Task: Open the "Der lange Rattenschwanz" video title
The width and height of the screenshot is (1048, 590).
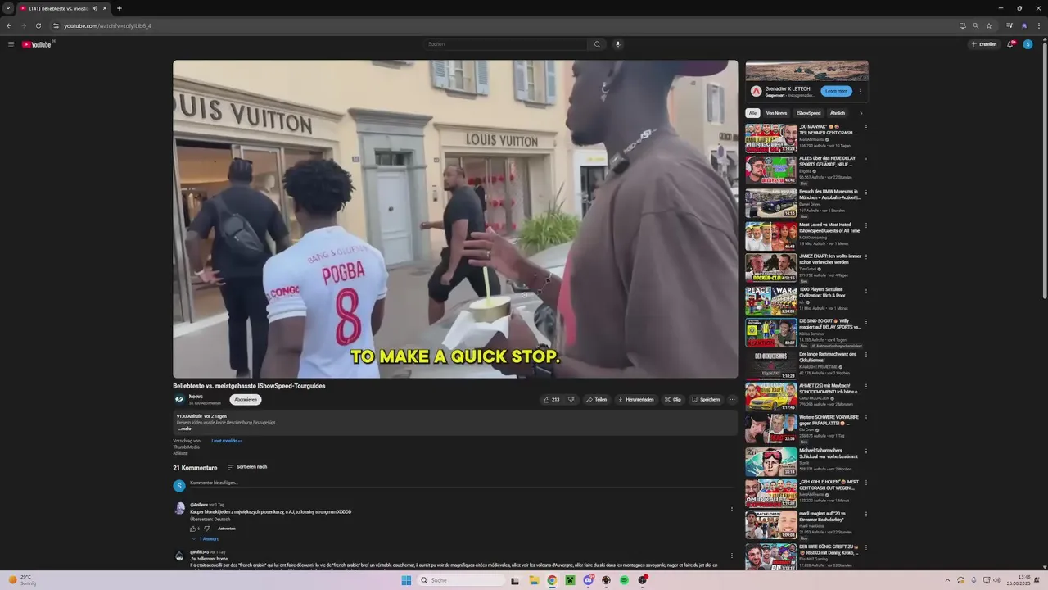Action: click(x=828, y=357)
